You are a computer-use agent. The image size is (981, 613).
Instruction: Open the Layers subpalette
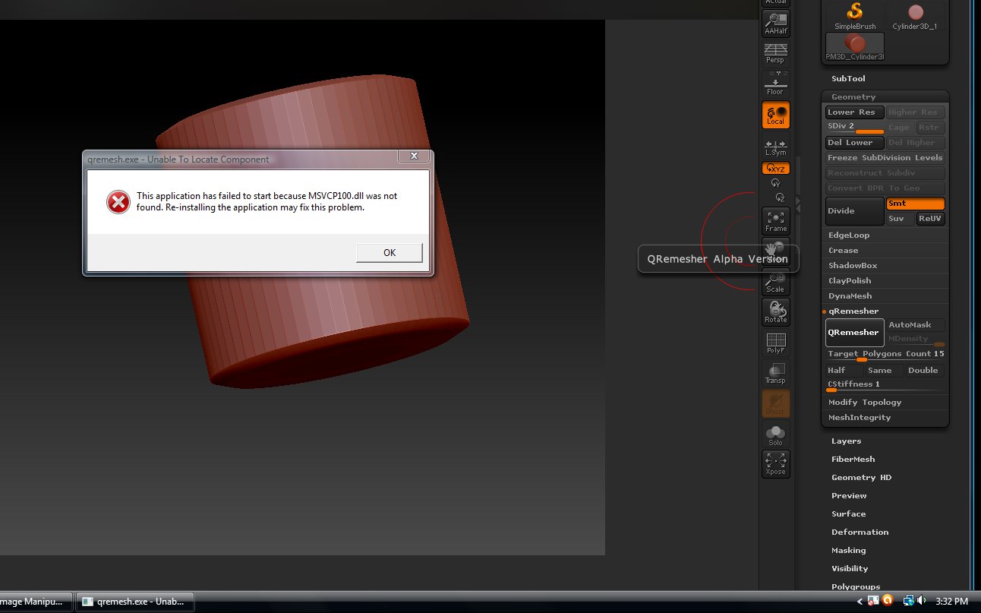(847, 441)
